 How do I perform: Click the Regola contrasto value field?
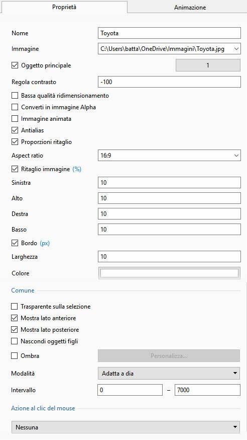(x=169, y=82)
